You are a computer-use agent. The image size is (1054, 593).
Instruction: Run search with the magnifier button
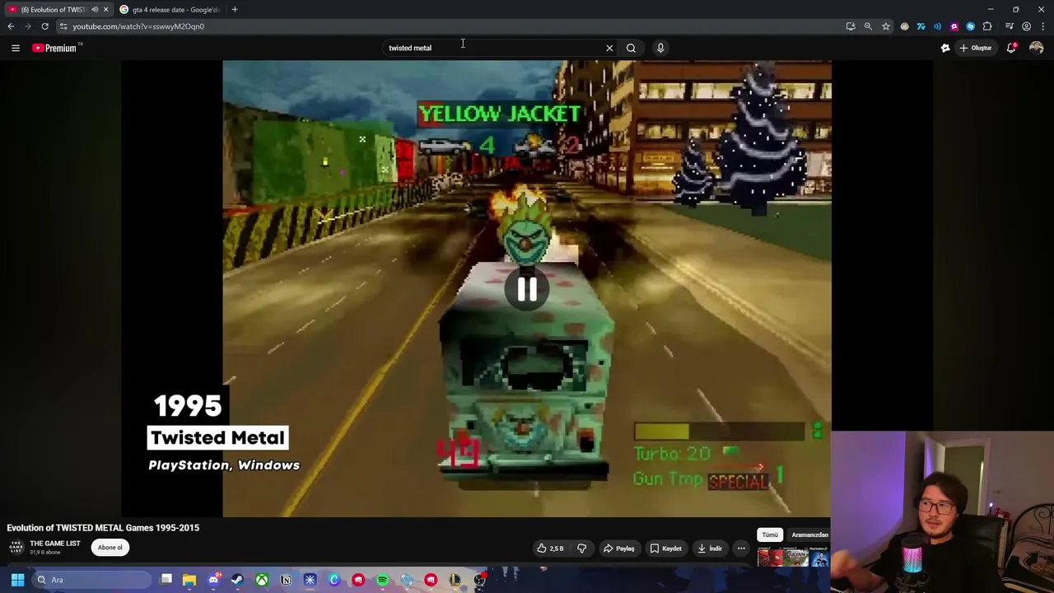(x=631, y=48)
